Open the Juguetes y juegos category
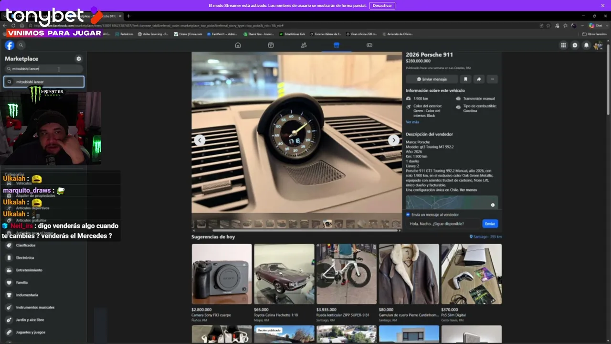 click(43, 333)
